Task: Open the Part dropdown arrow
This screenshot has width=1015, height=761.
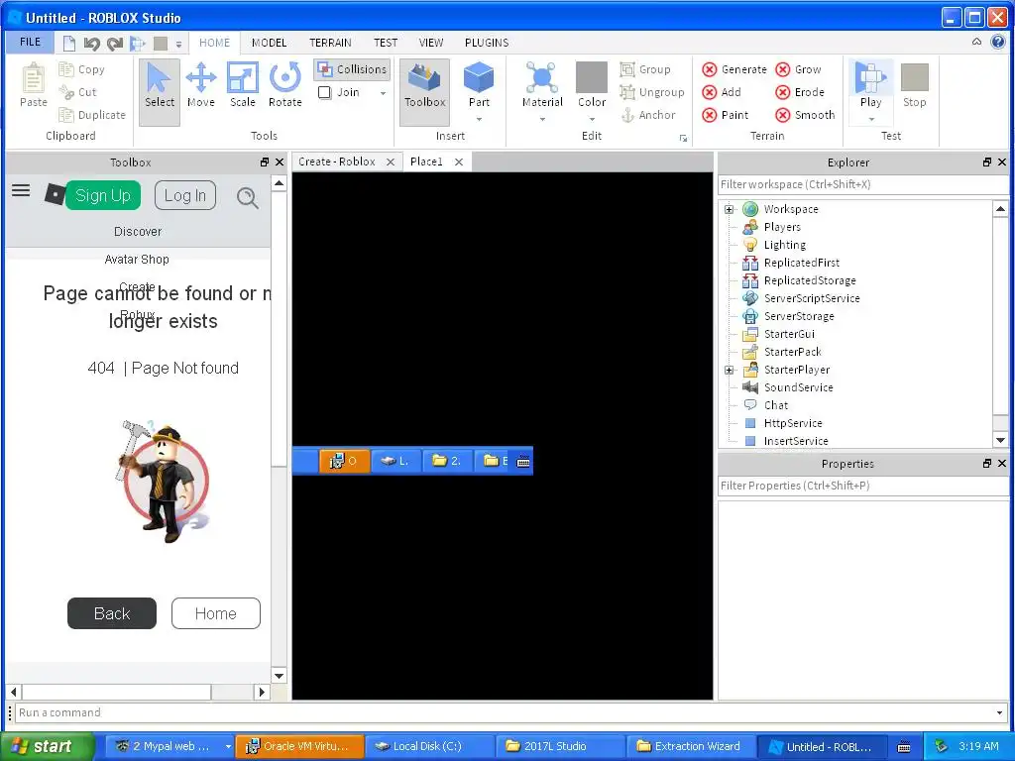Action: click(x=479, y=119)
